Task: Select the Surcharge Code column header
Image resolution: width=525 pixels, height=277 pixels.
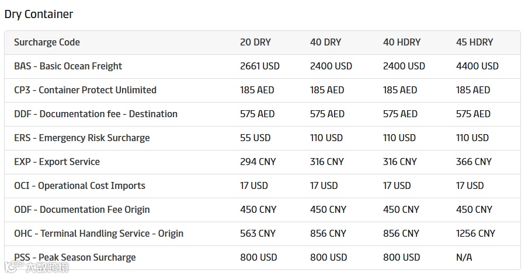Action: coord(47,42)
